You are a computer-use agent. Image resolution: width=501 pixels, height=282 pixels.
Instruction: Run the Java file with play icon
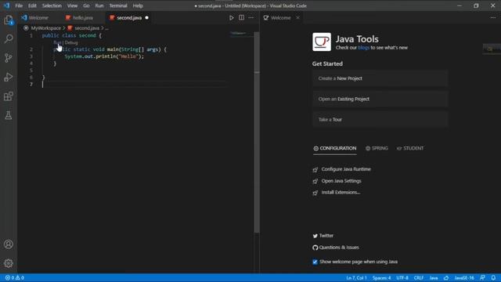(232, 18)
